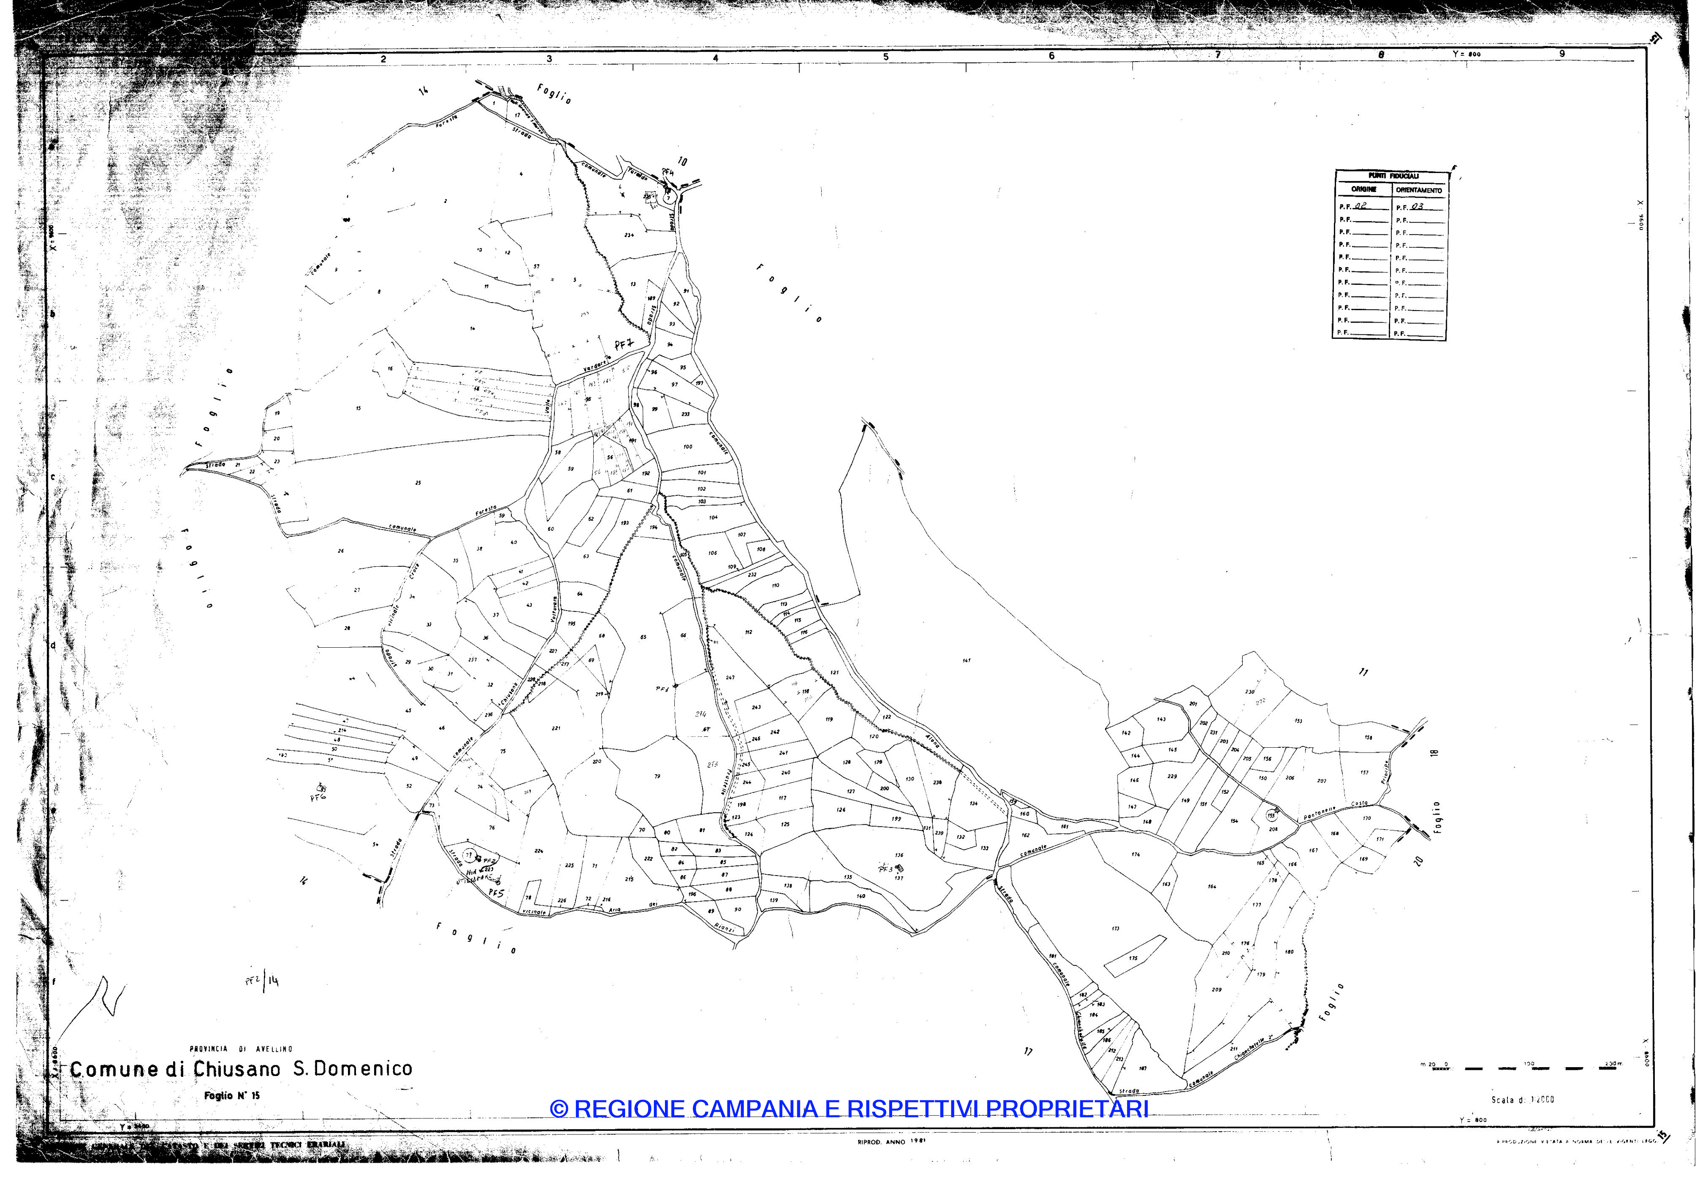The height and width of the screenshot is (1195, 1700).
Task: Click the handwritten 'PF2/14' annotation
Action: 262,980
